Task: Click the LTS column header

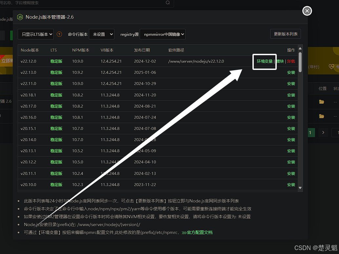Action: [x=54, y=50]
